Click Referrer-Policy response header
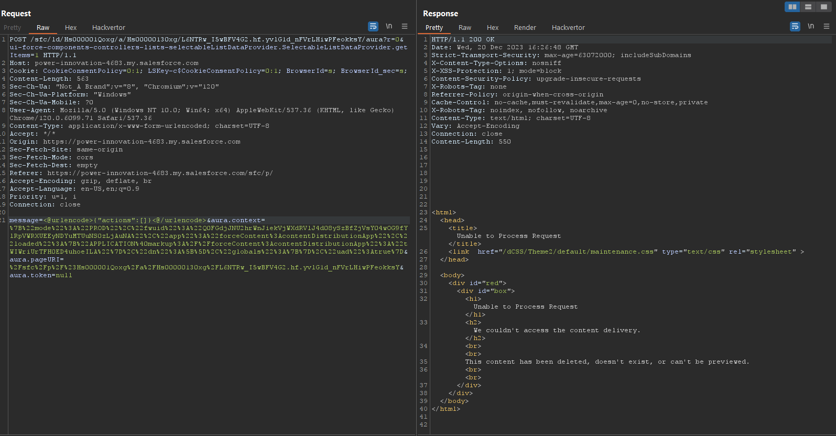836x436 pixels. pyautogui.click(x=517, y=94)
